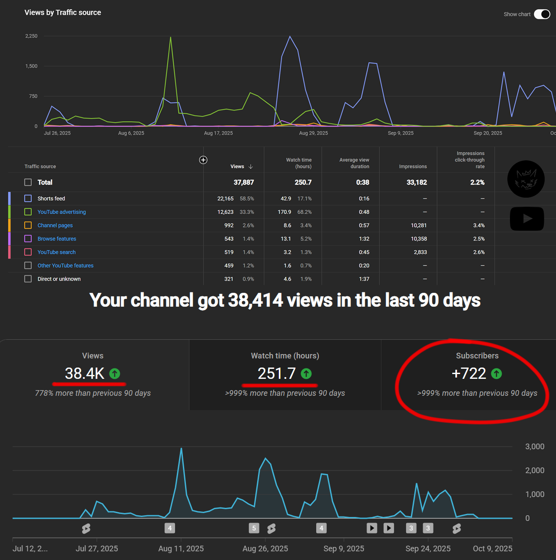Click the green up arrow beside 38.4K
Viewport: 556px width, 560px height.
pyautogui.click(x=115, y=374)
